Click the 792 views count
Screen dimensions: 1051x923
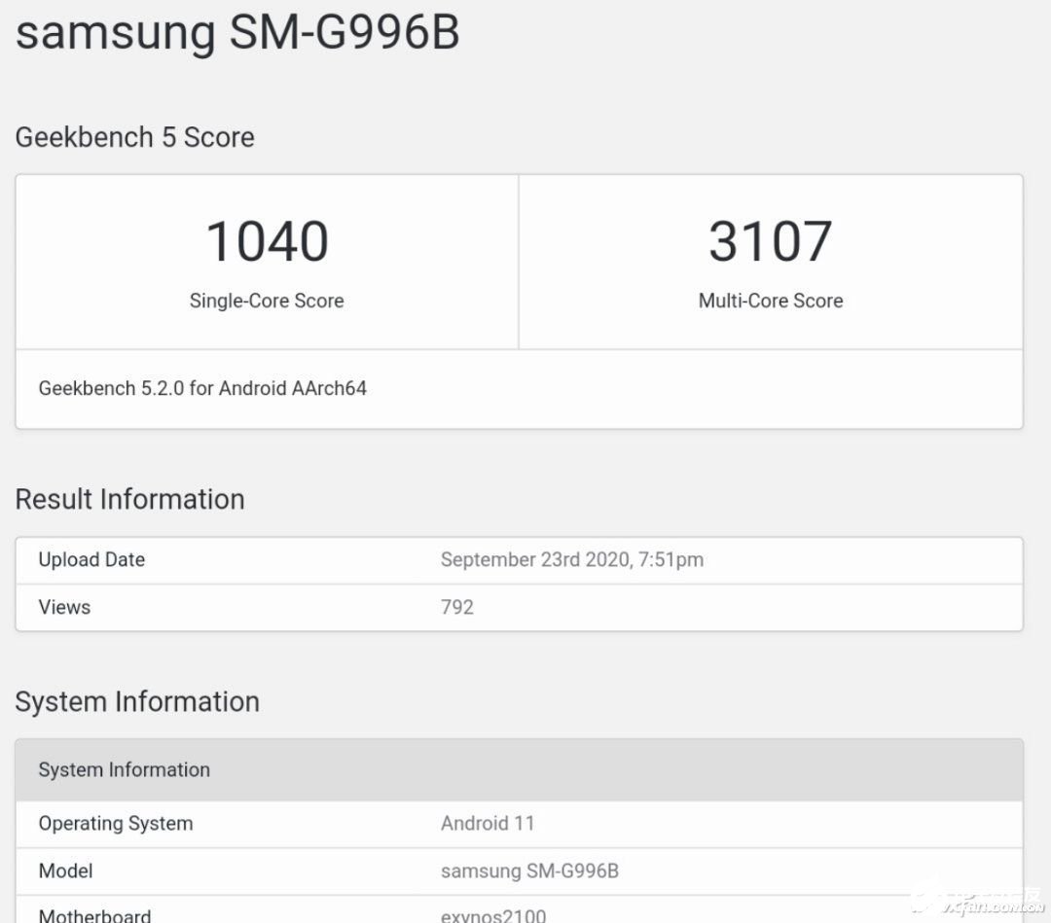pos(457,607)
